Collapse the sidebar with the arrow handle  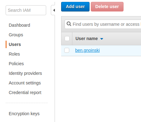click(53, 10)
